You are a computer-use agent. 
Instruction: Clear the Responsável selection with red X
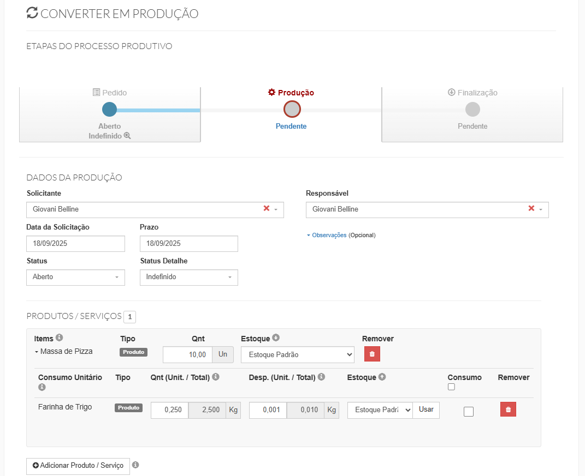click(531, 209)
